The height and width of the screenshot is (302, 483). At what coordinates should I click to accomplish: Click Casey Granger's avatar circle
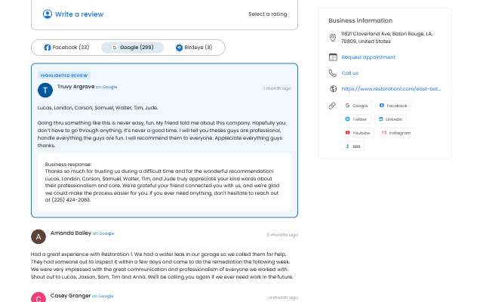38,297
